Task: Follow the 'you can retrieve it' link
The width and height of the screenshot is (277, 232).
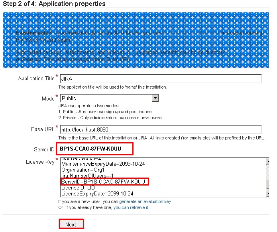Action: coord(131,207)
